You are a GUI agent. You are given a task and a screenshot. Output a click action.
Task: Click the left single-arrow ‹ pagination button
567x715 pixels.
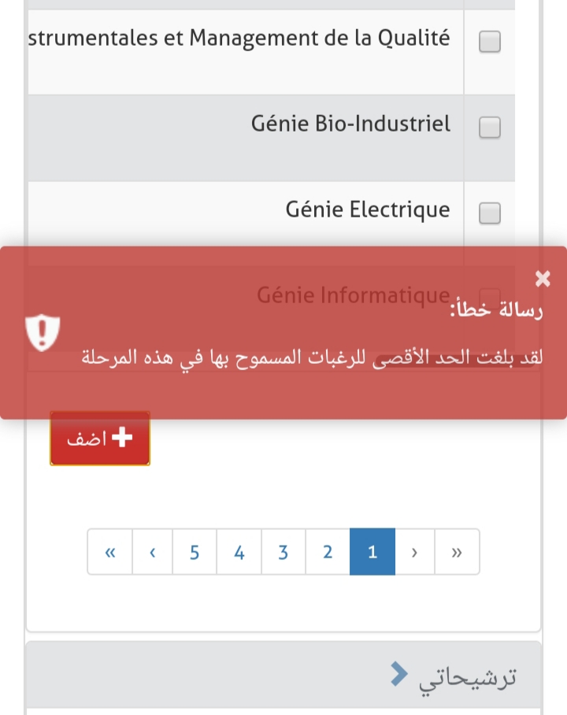coord(152,552)
